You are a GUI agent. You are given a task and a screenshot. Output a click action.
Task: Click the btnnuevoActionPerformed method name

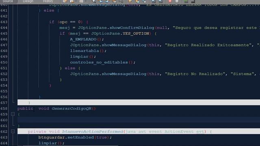pyautogui.click(x=92, y=131)
